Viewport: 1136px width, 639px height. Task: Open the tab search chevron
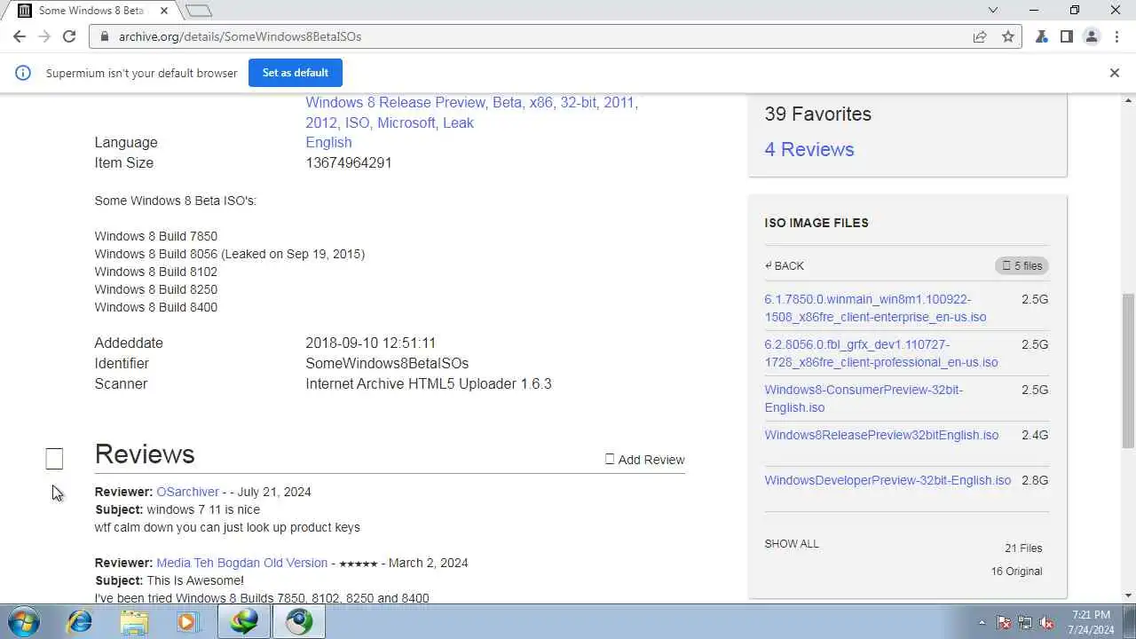[x=993, y=11]
